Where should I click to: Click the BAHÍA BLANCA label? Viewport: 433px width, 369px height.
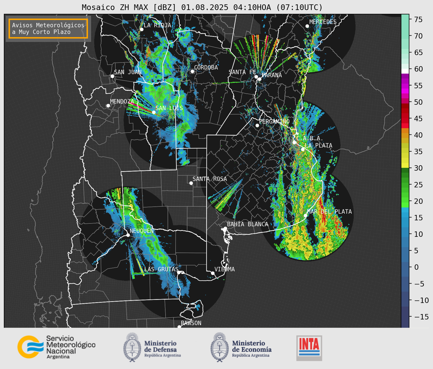coord(248,224)
